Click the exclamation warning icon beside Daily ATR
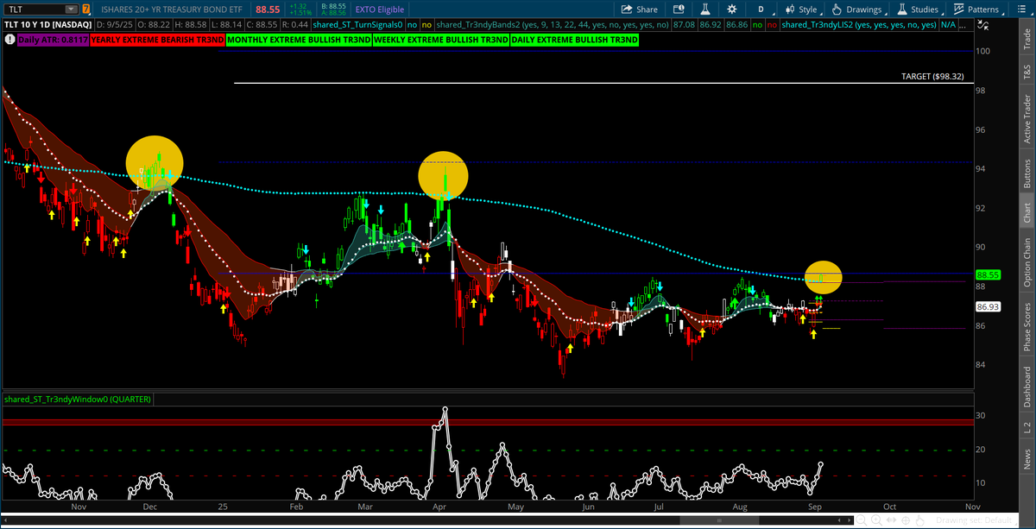The width and height of the screenshot is (1036, 529). [9, 40]
